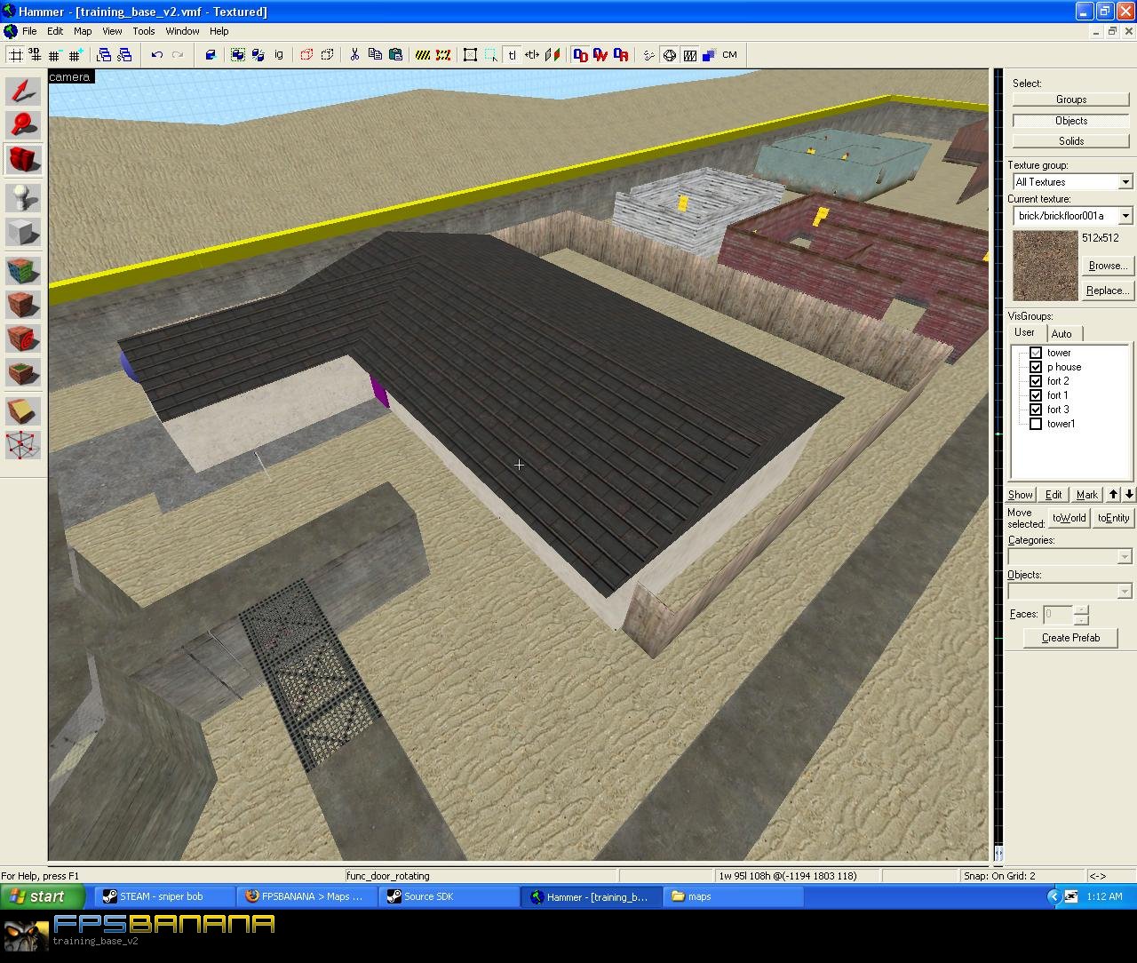The height and width of the screenshot is (963, 1137).
Task: Select the Vertex manipulation tool
Action: (21, 445)
